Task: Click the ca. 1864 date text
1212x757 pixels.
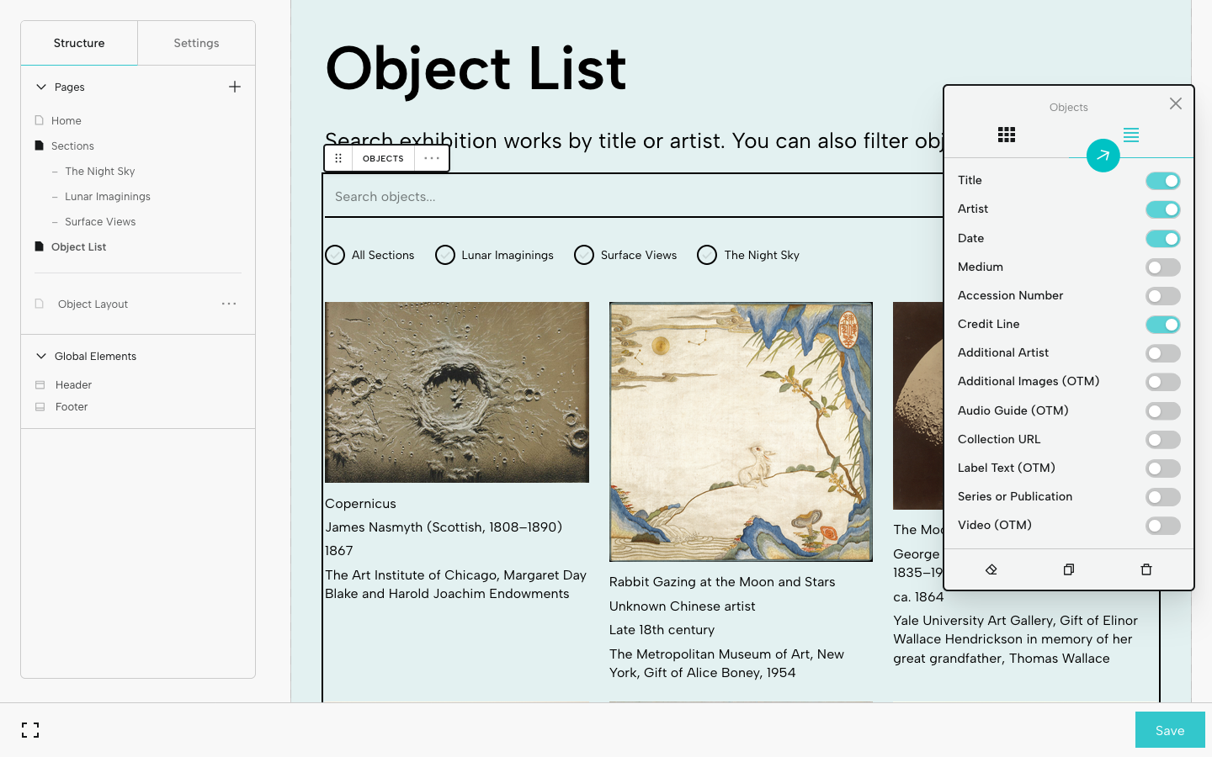Action: pyautogui.click(x=918, y=597)
